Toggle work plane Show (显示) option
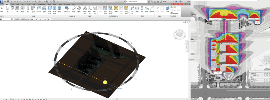 click(x=174, y=7)
